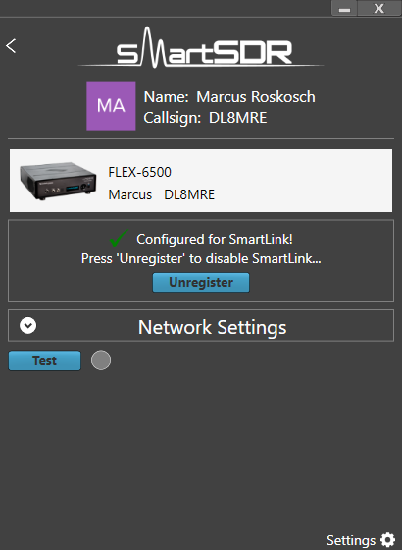Click the Network Settings header

pos(201,325)
